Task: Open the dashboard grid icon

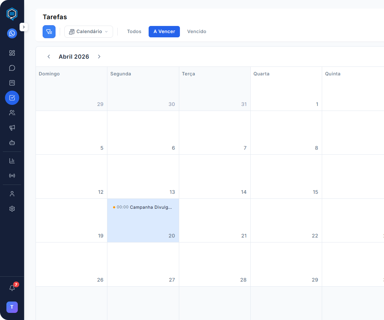Action: (12, 53)
